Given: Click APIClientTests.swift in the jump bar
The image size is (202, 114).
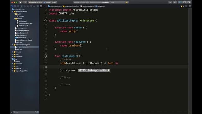Looking at the screenshot, I should coord(87,6).
